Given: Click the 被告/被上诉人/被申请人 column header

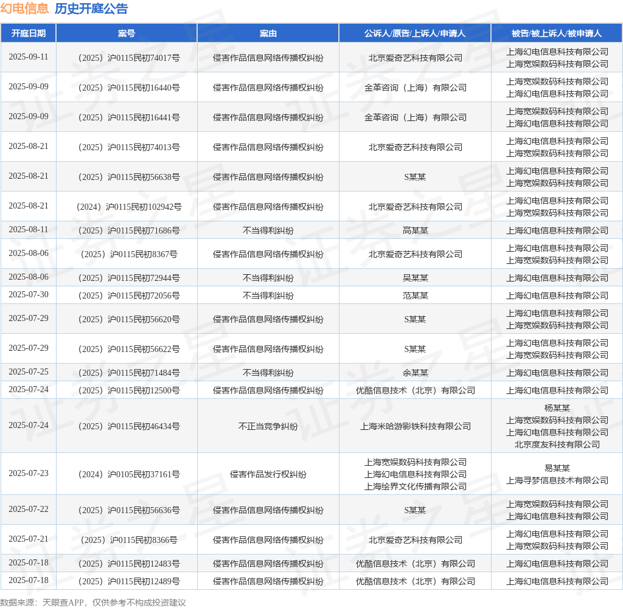Looking at the screenshot, I should pyautogui.click(x=557, y=33).
